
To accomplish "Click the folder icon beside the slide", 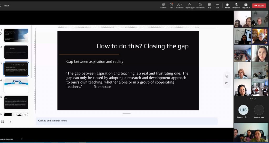I will pyautogui.click(x=227, y=83).
